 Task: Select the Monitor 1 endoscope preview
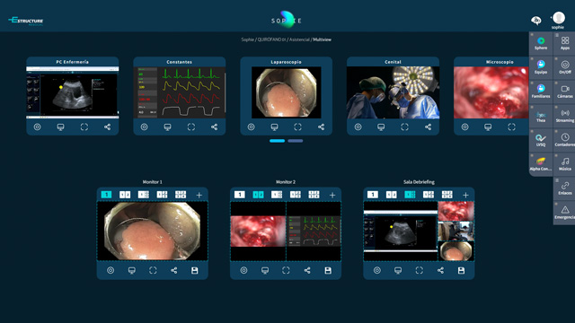tap(152, 231)
